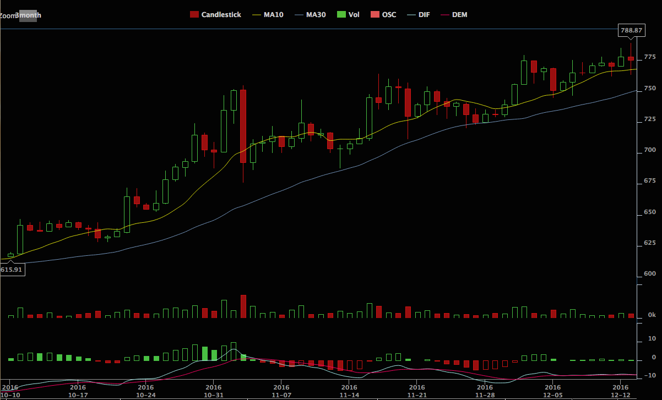
Task: Click the 2016 11-21 date label
Action: tap(417, 391)
